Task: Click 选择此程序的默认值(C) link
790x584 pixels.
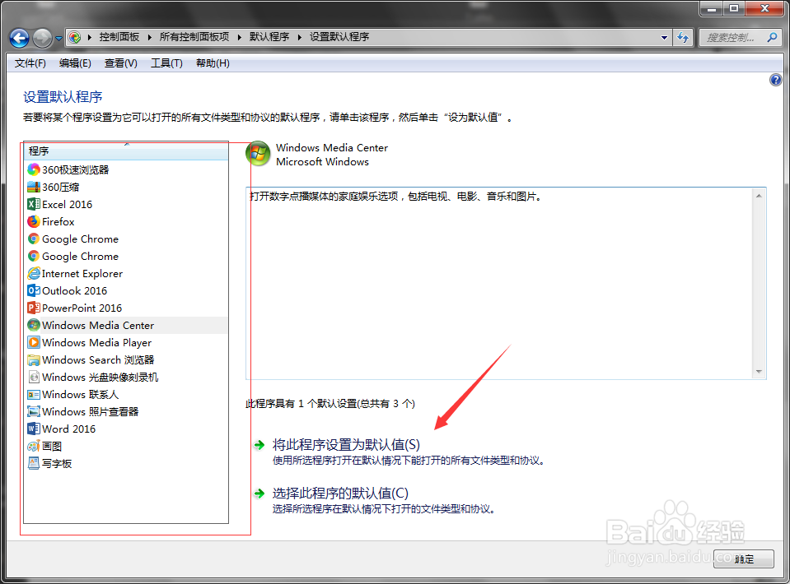Action: coord(340,493)
